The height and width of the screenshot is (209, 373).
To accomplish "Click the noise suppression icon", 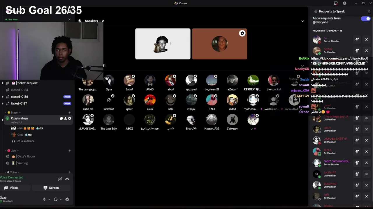I will 60,179.
